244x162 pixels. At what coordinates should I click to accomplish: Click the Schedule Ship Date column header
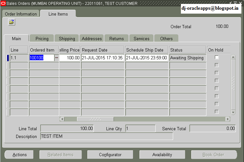147,50
